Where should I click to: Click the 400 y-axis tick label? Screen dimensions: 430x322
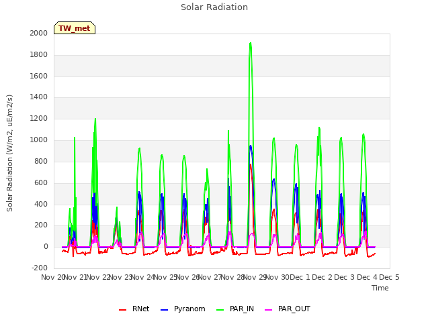coord(41,204)
